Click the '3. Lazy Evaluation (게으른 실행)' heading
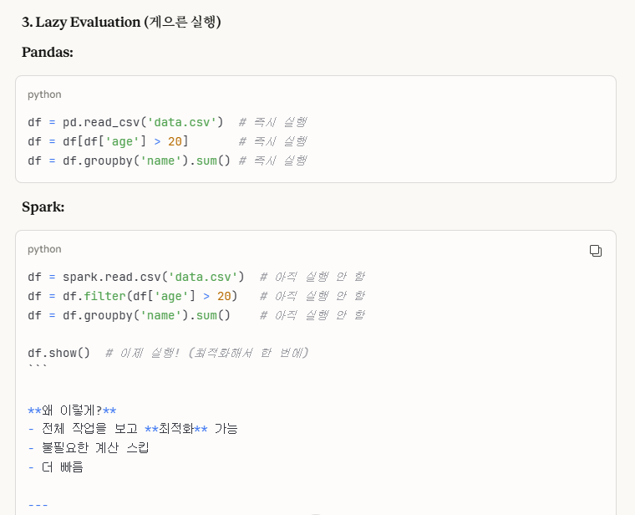Image resolution: width=635 pixels, height=515 pixels. click(121, 22)
